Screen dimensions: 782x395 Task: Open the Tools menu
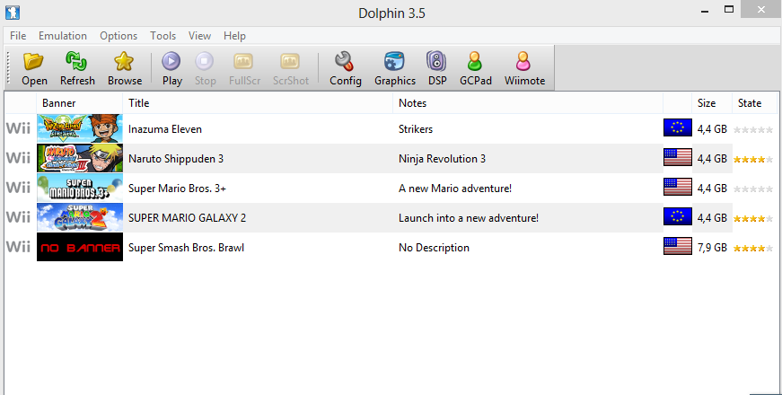click(163, 36)
